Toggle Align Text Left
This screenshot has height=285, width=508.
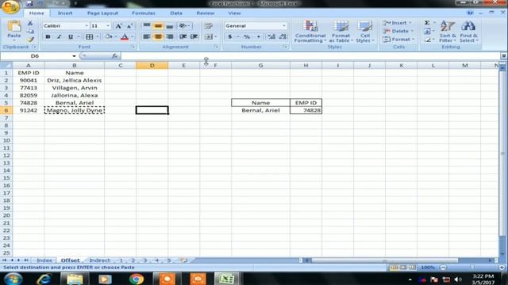click(147, 37)
